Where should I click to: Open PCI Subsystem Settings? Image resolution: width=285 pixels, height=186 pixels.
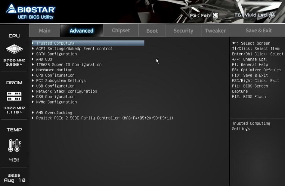(61, 81)
